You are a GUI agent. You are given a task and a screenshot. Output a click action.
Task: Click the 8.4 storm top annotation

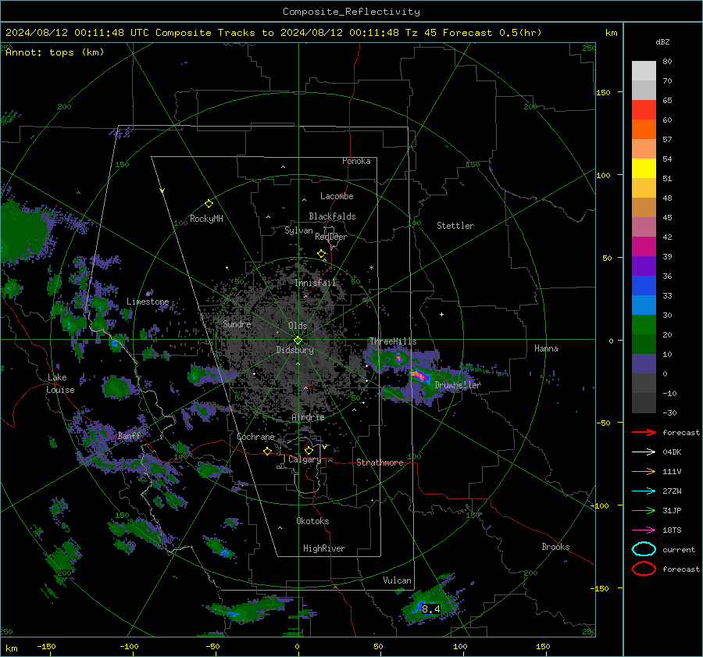click(431, 609)
